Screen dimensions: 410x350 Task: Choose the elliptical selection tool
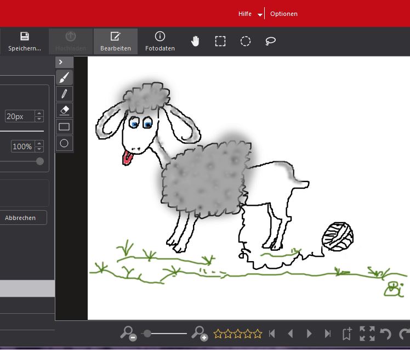(x=246, y=41)
